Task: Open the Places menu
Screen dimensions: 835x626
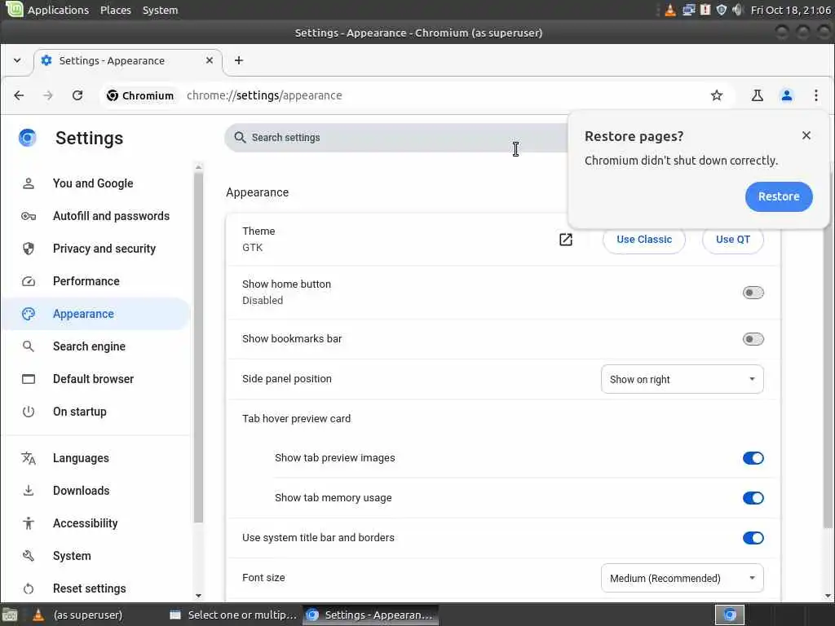Action: 116,10
